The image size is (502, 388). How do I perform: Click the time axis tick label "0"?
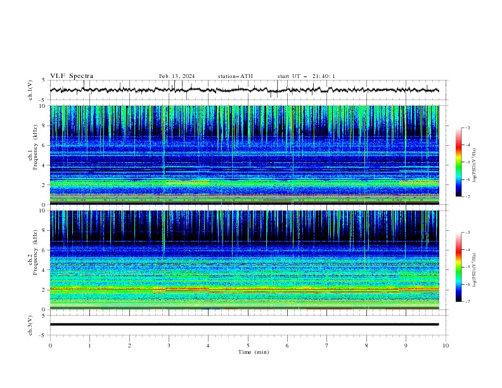pos(50,346)
